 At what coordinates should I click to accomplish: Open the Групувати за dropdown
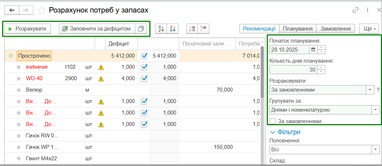376,110
